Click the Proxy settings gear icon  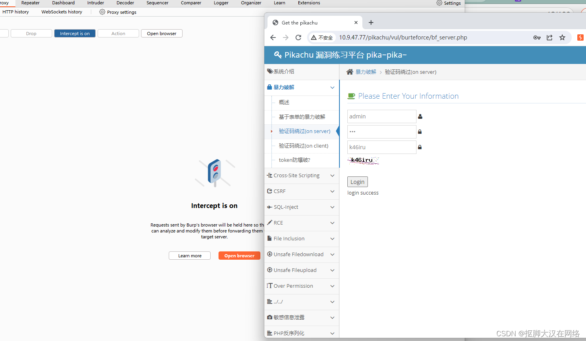click(x=102, y=12)
